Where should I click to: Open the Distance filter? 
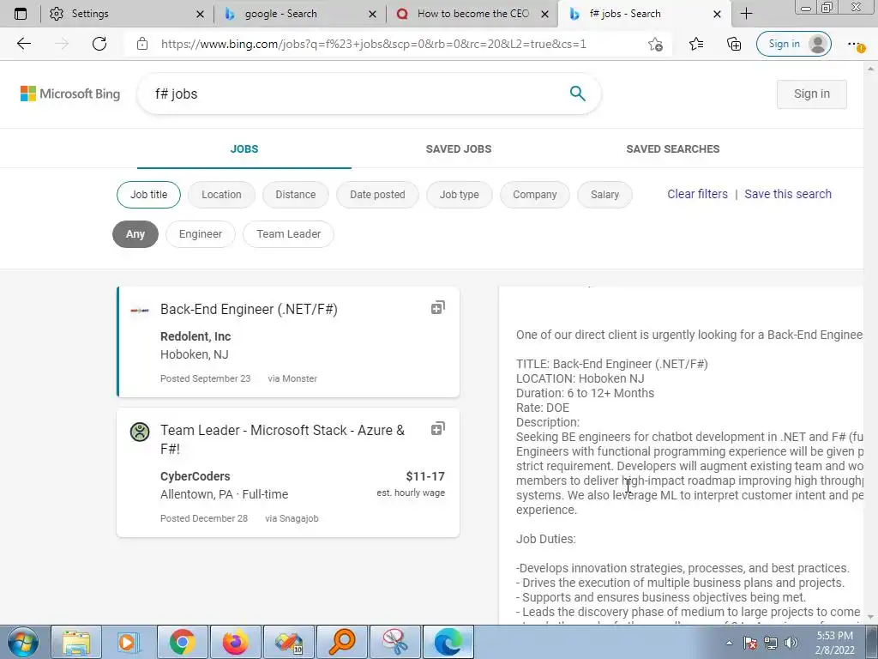pos(295,195)
